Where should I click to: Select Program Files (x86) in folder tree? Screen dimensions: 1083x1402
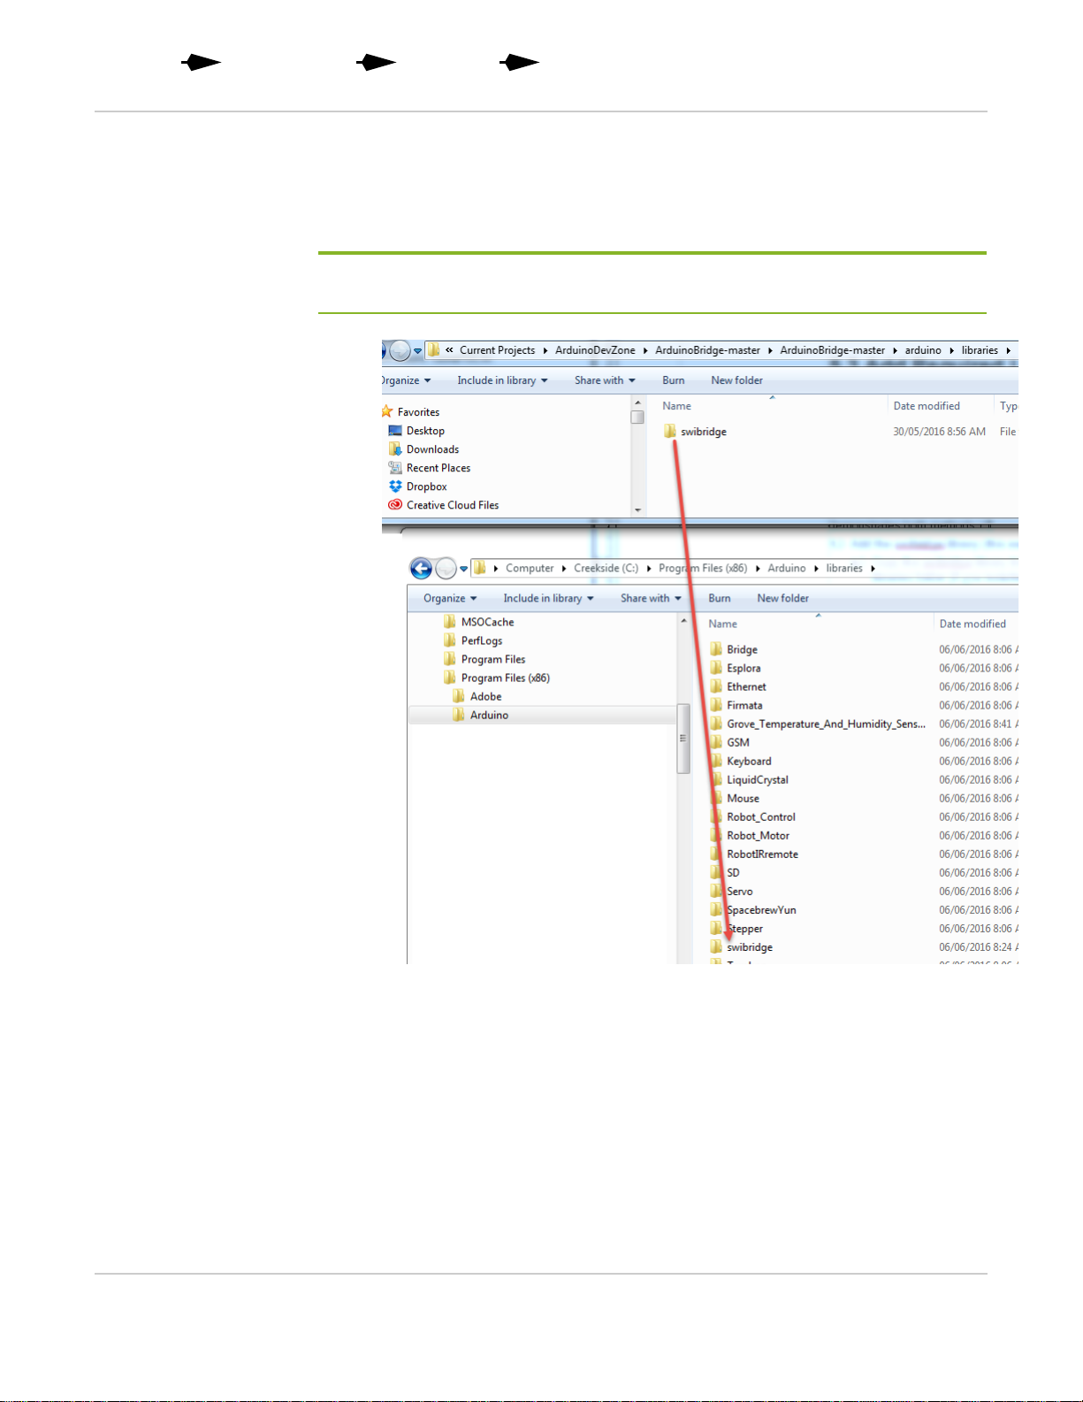(506, 678)
